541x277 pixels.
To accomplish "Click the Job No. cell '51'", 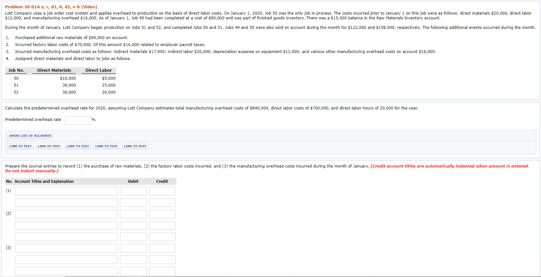I will pos(16,85).
